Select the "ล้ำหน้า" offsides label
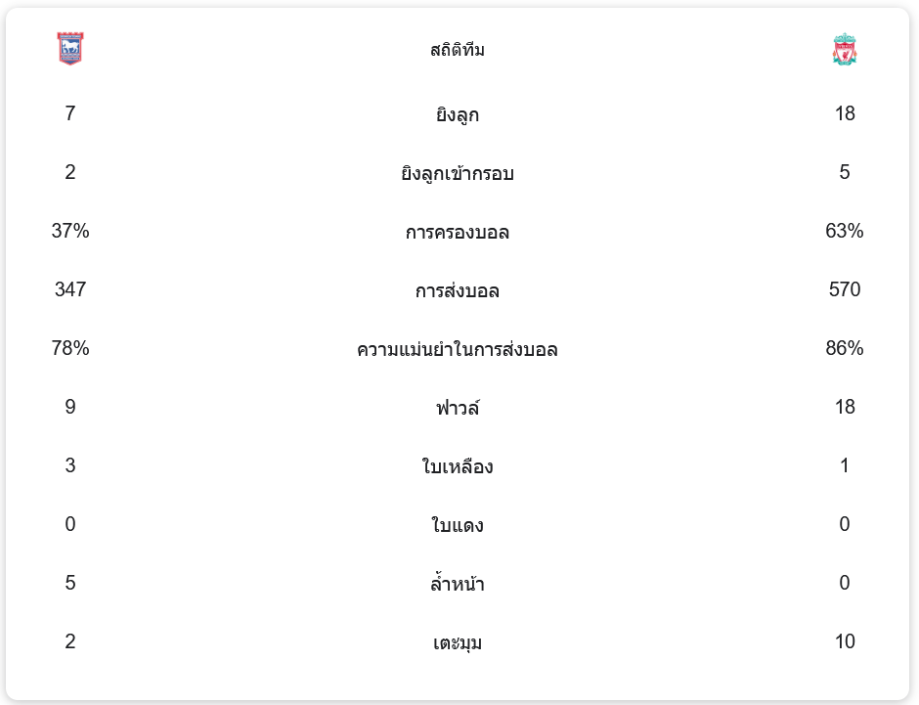The height and width of the screenshot is (705, 919). pos(458,584)
